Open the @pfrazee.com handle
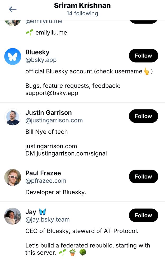Screen dimensions: 165x265 pos(46,181)
